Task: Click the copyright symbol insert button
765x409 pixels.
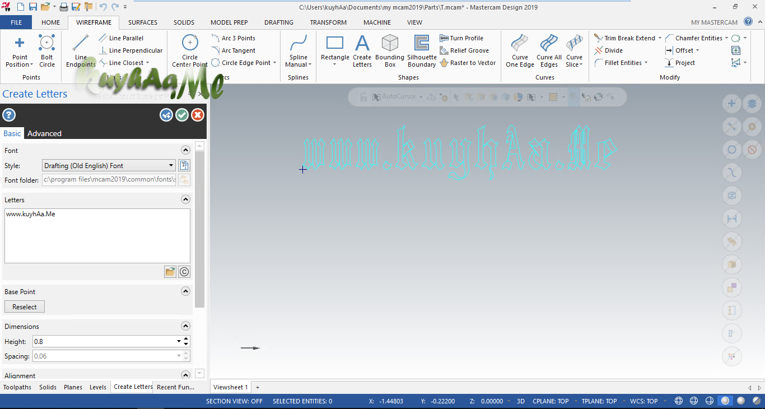Action: pyautogui.click(x=184, y=272)
